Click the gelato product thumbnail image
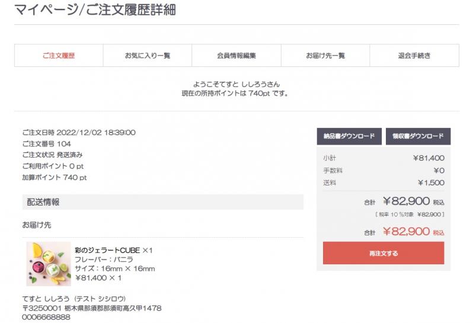The image size is (473, 323). coord(49,264)
